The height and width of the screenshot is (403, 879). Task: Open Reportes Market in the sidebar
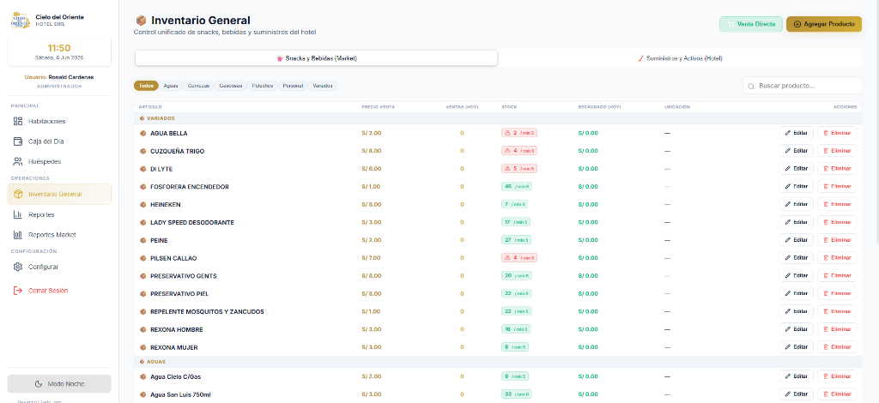tap(59, 235)
